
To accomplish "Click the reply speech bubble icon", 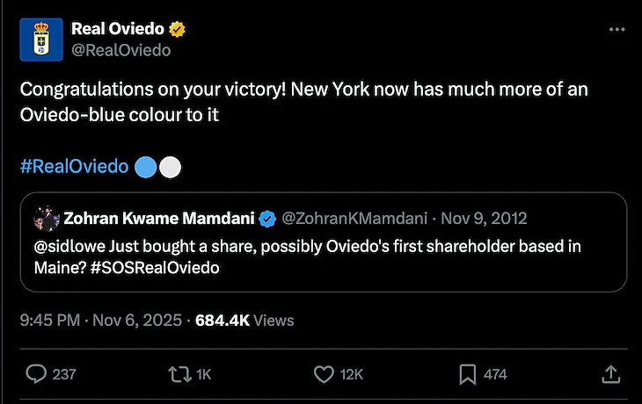I will click(36, 374).
